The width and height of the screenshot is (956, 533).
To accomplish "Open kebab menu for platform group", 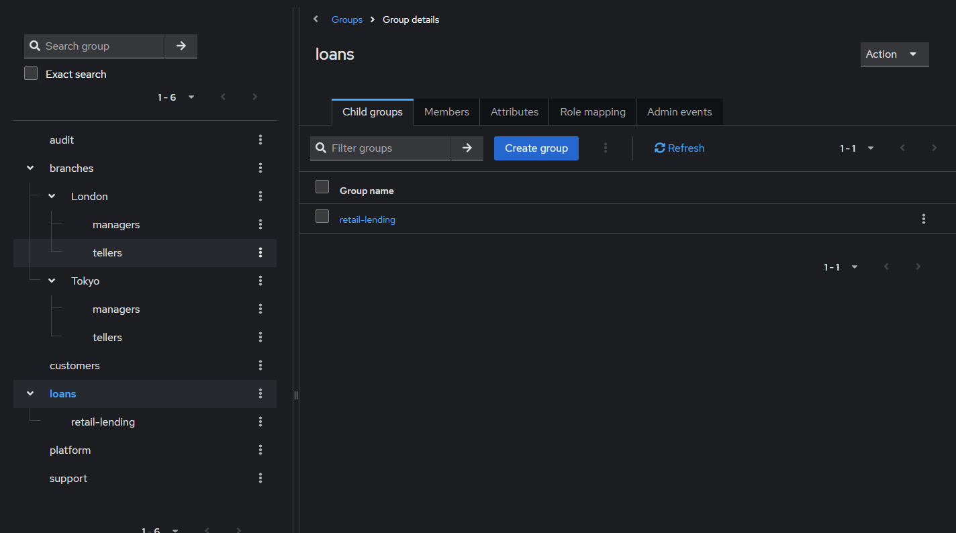I will tap(260, 450).
